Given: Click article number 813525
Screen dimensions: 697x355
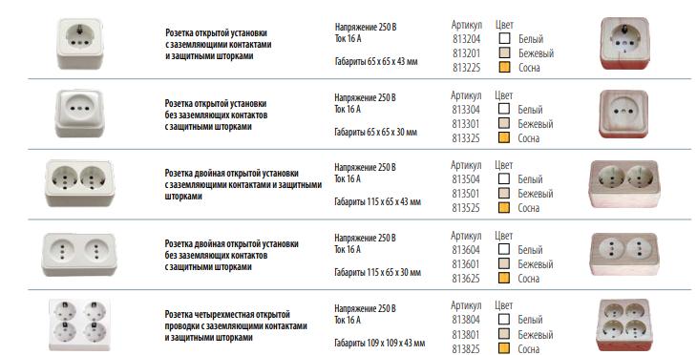Looking at the screenshot, I should [466, 208].
